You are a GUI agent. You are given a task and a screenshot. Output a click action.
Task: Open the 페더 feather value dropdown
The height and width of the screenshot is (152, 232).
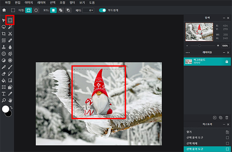88,10
